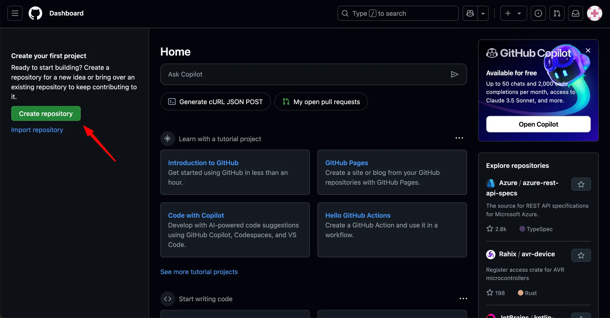
Task: Click the 2.8k stars count
Action: click(x=496, y=229)
